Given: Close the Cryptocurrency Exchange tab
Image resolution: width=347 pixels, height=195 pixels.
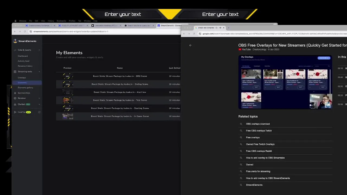Looking at the screenshot, I should (x=54, y=25).
